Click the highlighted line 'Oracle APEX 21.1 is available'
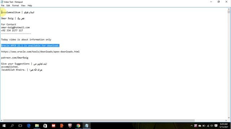The width and height of the screenshot is (231, 129). pyautogui.click(x=30, y=46)
